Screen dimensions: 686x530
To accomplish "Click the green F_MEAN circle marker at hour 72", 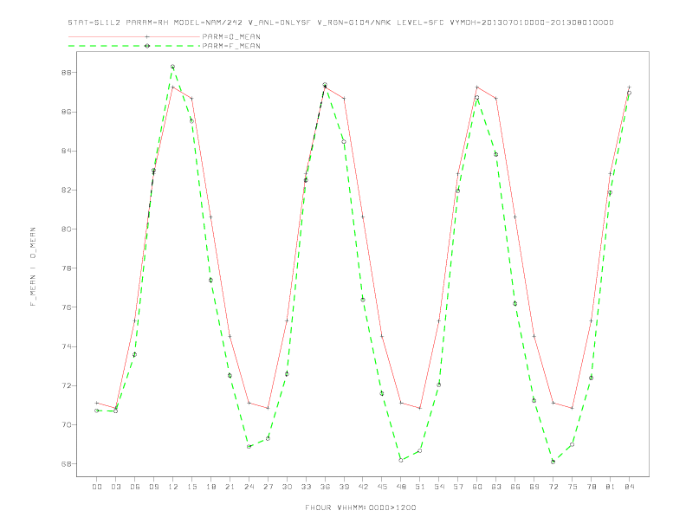I will coord(553,462).
